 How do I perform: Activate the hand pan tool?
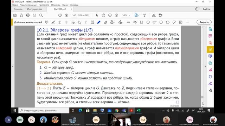coord(103,15)
